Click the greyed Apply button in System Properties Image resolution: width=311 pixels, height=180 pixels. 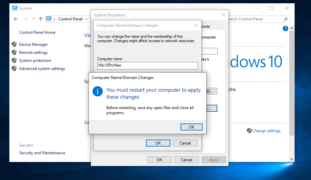214,160
